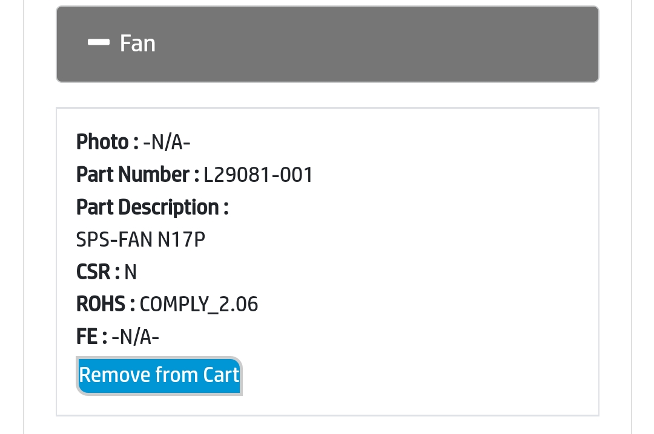
Task: Click the CSR value N
Action: (130, 272)
